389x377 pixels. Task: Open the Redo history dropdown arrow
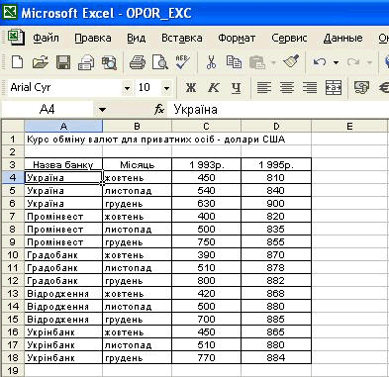click(369, 62)
